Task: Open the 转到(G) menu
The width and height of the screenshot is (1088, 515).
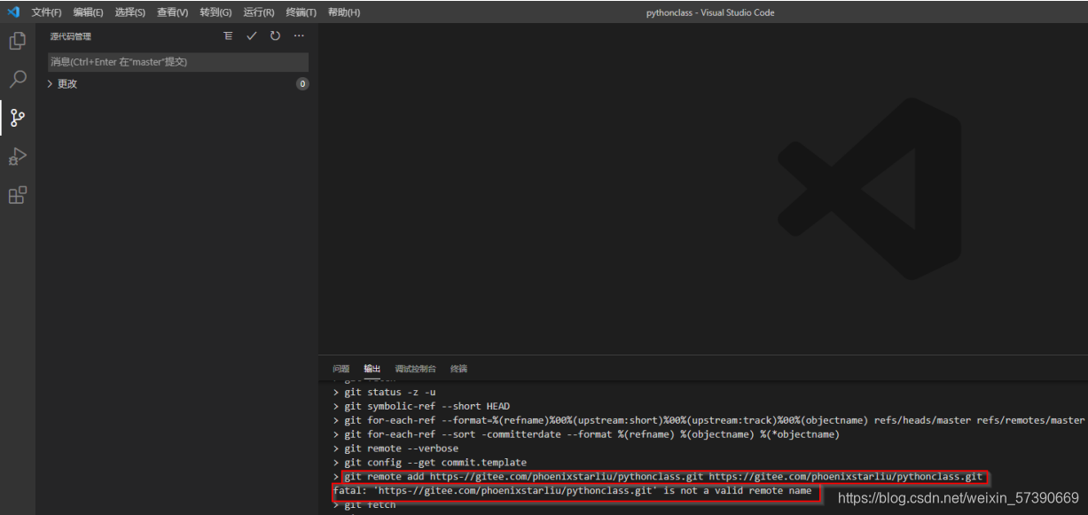Action: (216, 12)
